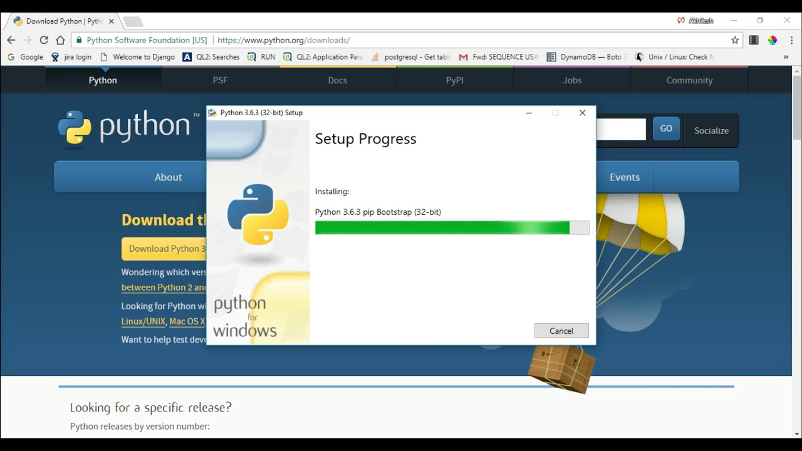Reload the page with refresh icon
Image resolution: width=802 pixels, height=451 pixels.
(44, 40)
